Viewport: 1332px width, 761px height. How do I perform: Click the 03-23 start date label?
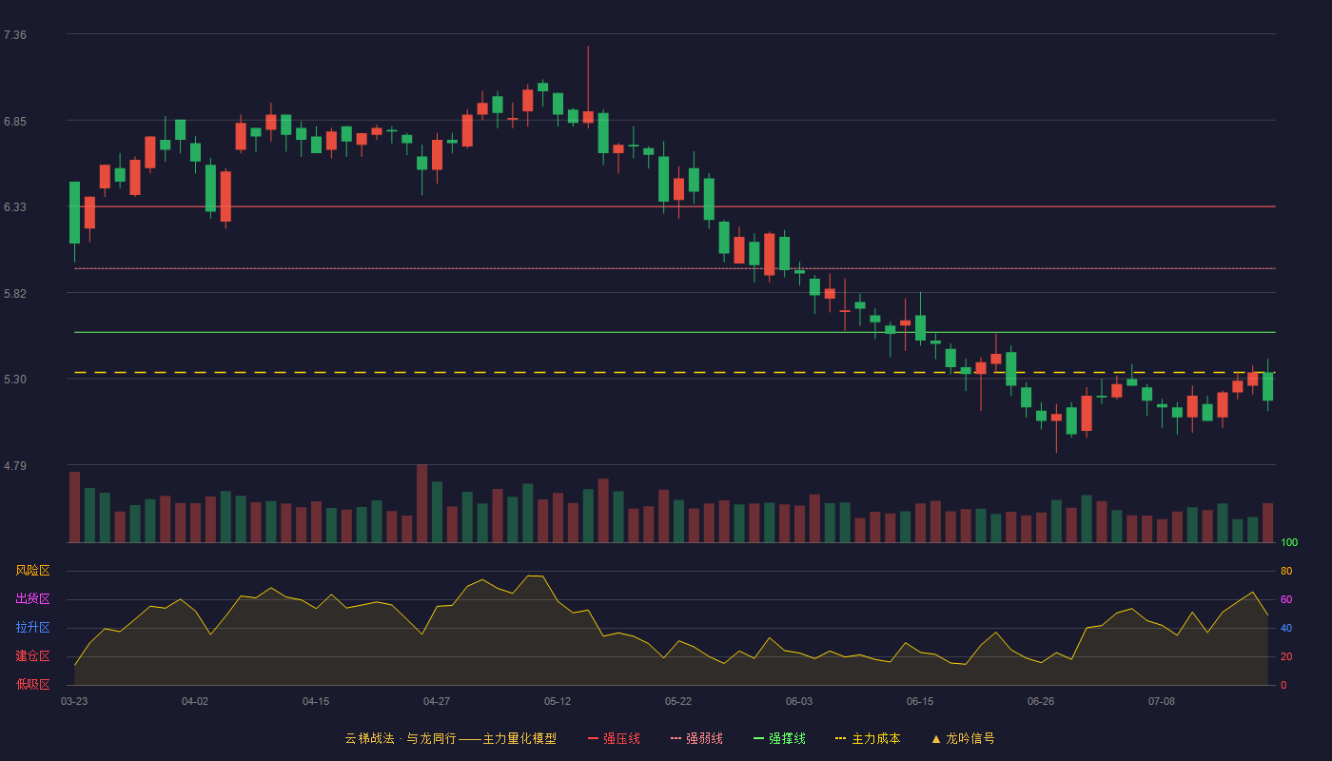point(74,701)
